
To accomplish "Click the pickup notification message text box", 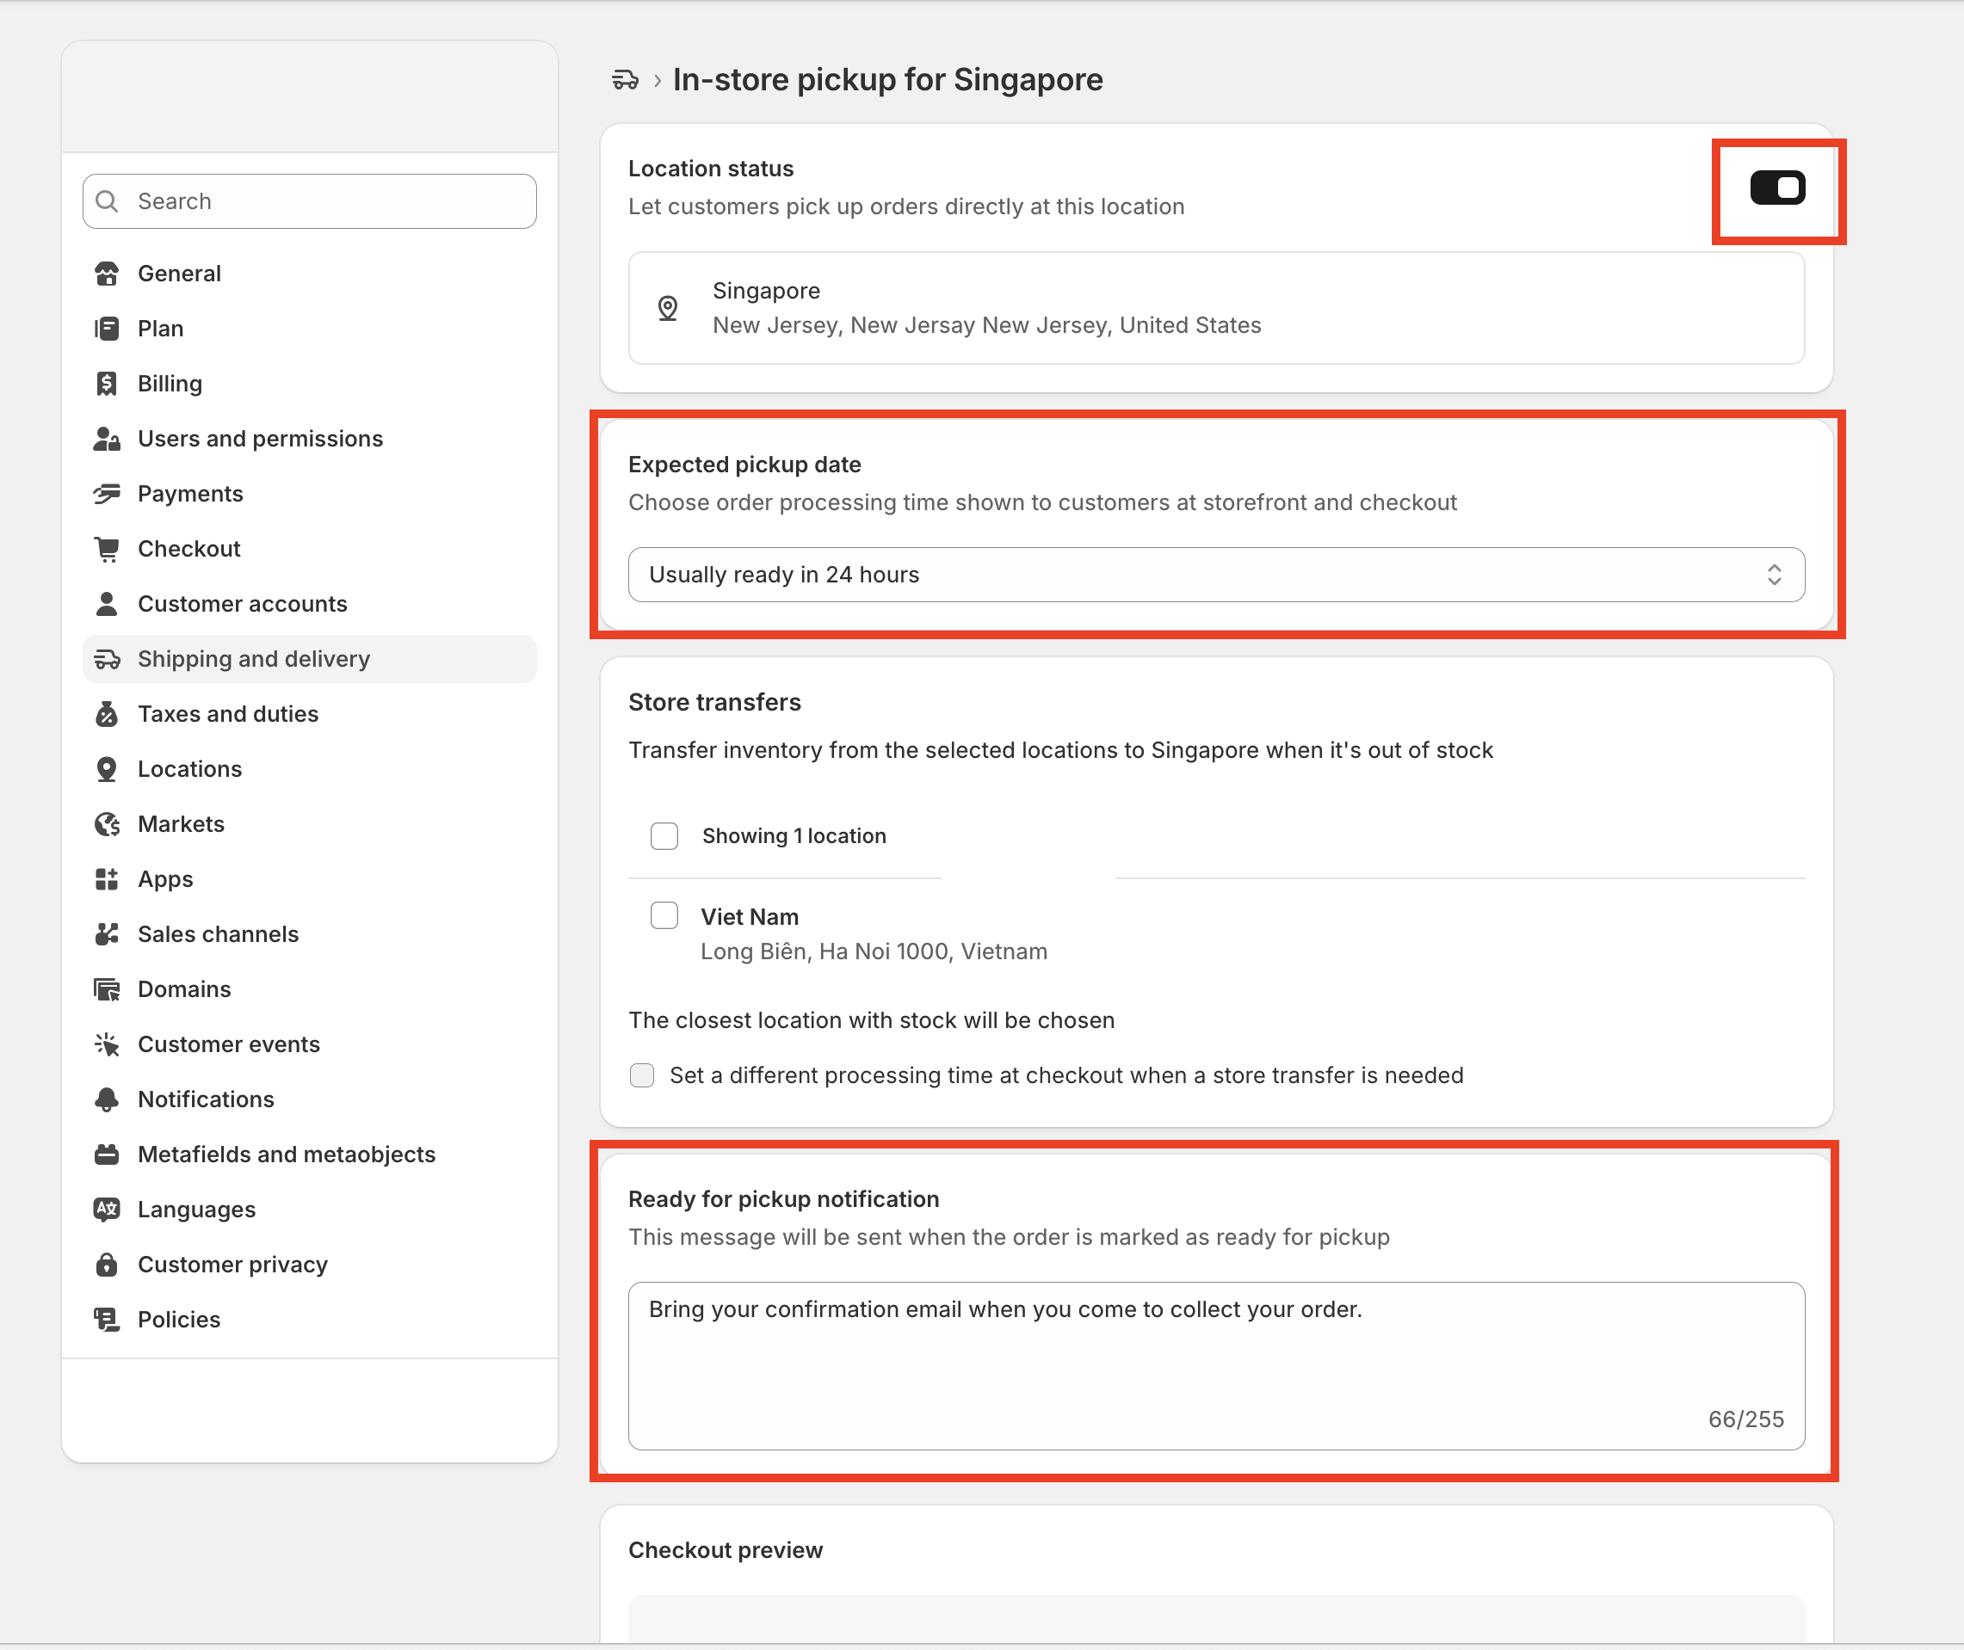I will point(1214,1364).
